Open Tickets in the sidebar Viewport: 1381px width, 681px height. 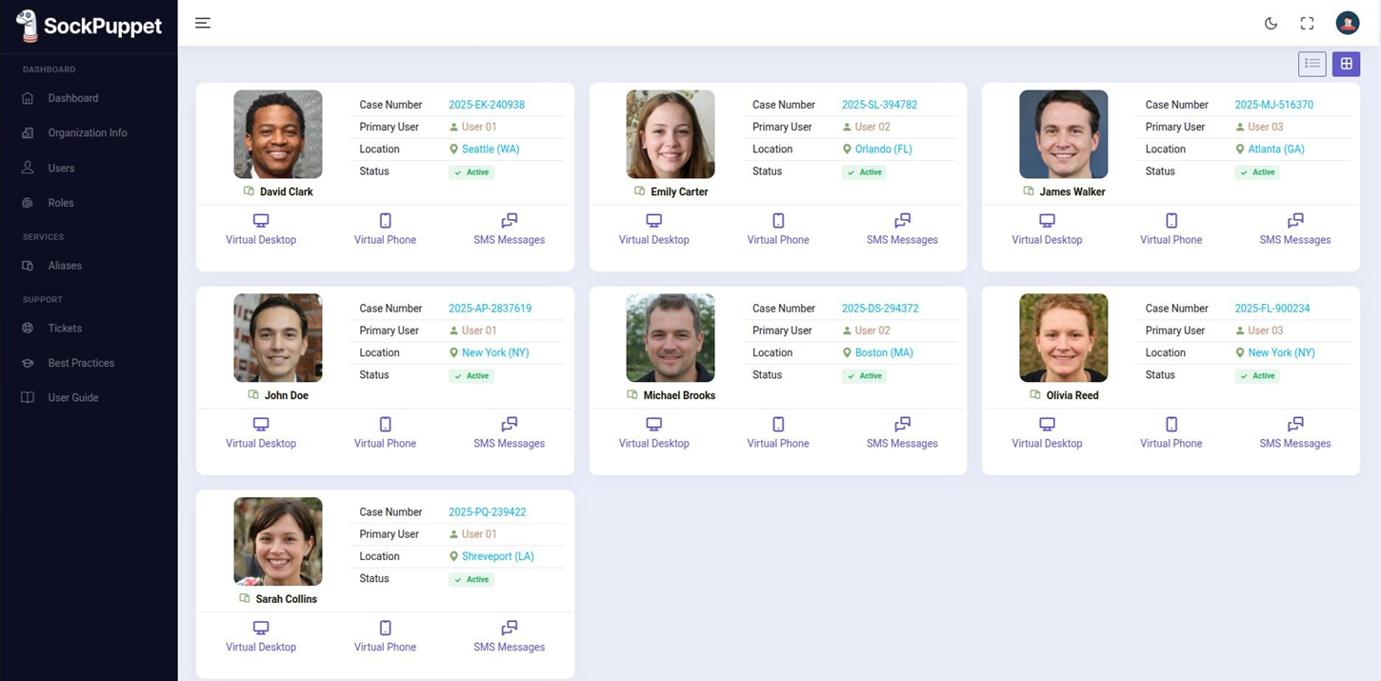(x=65, y=329)
